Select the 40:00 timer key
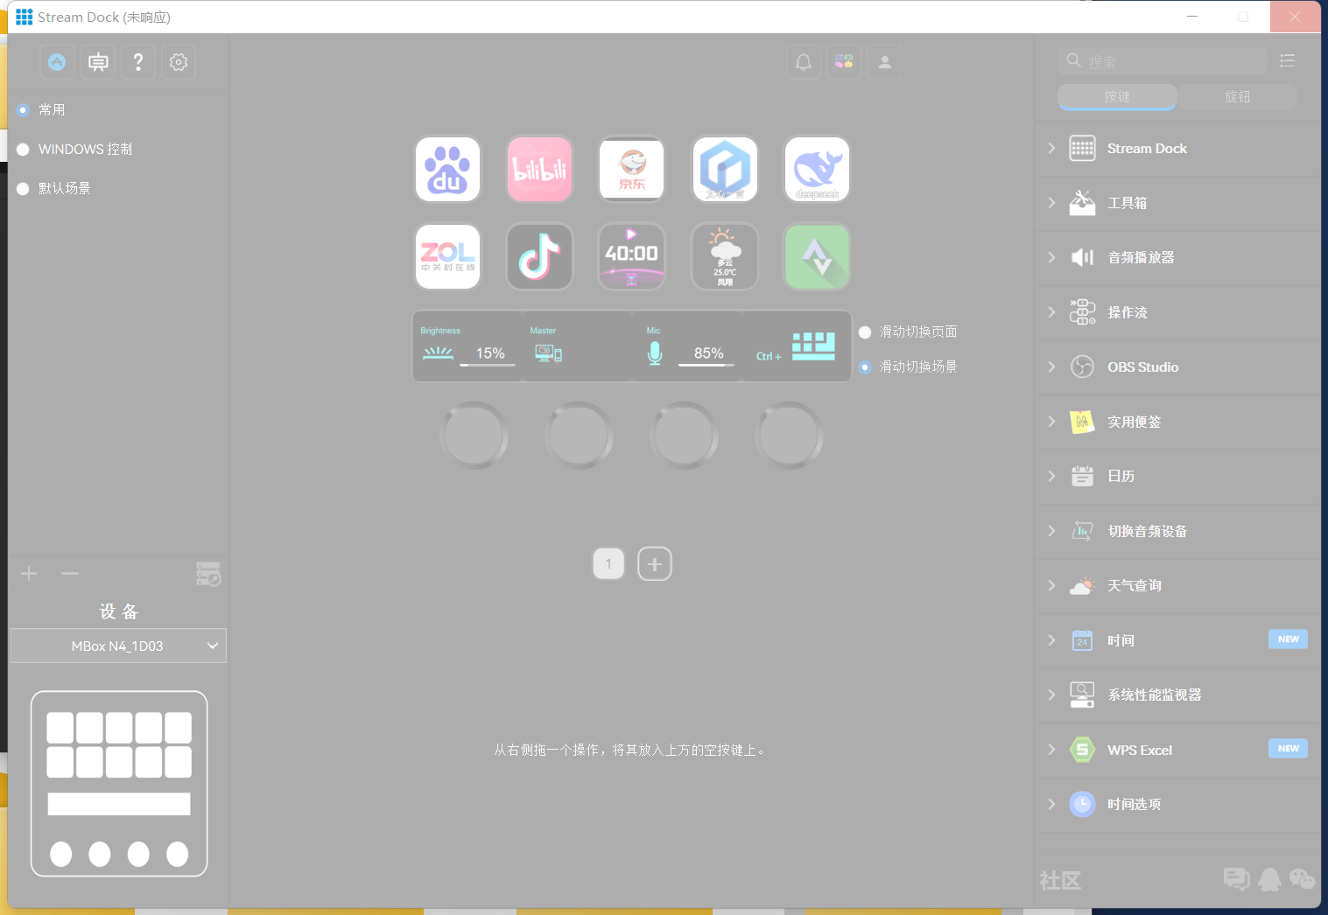Viewport: 1328px width, 915px height. coord(632,256)
